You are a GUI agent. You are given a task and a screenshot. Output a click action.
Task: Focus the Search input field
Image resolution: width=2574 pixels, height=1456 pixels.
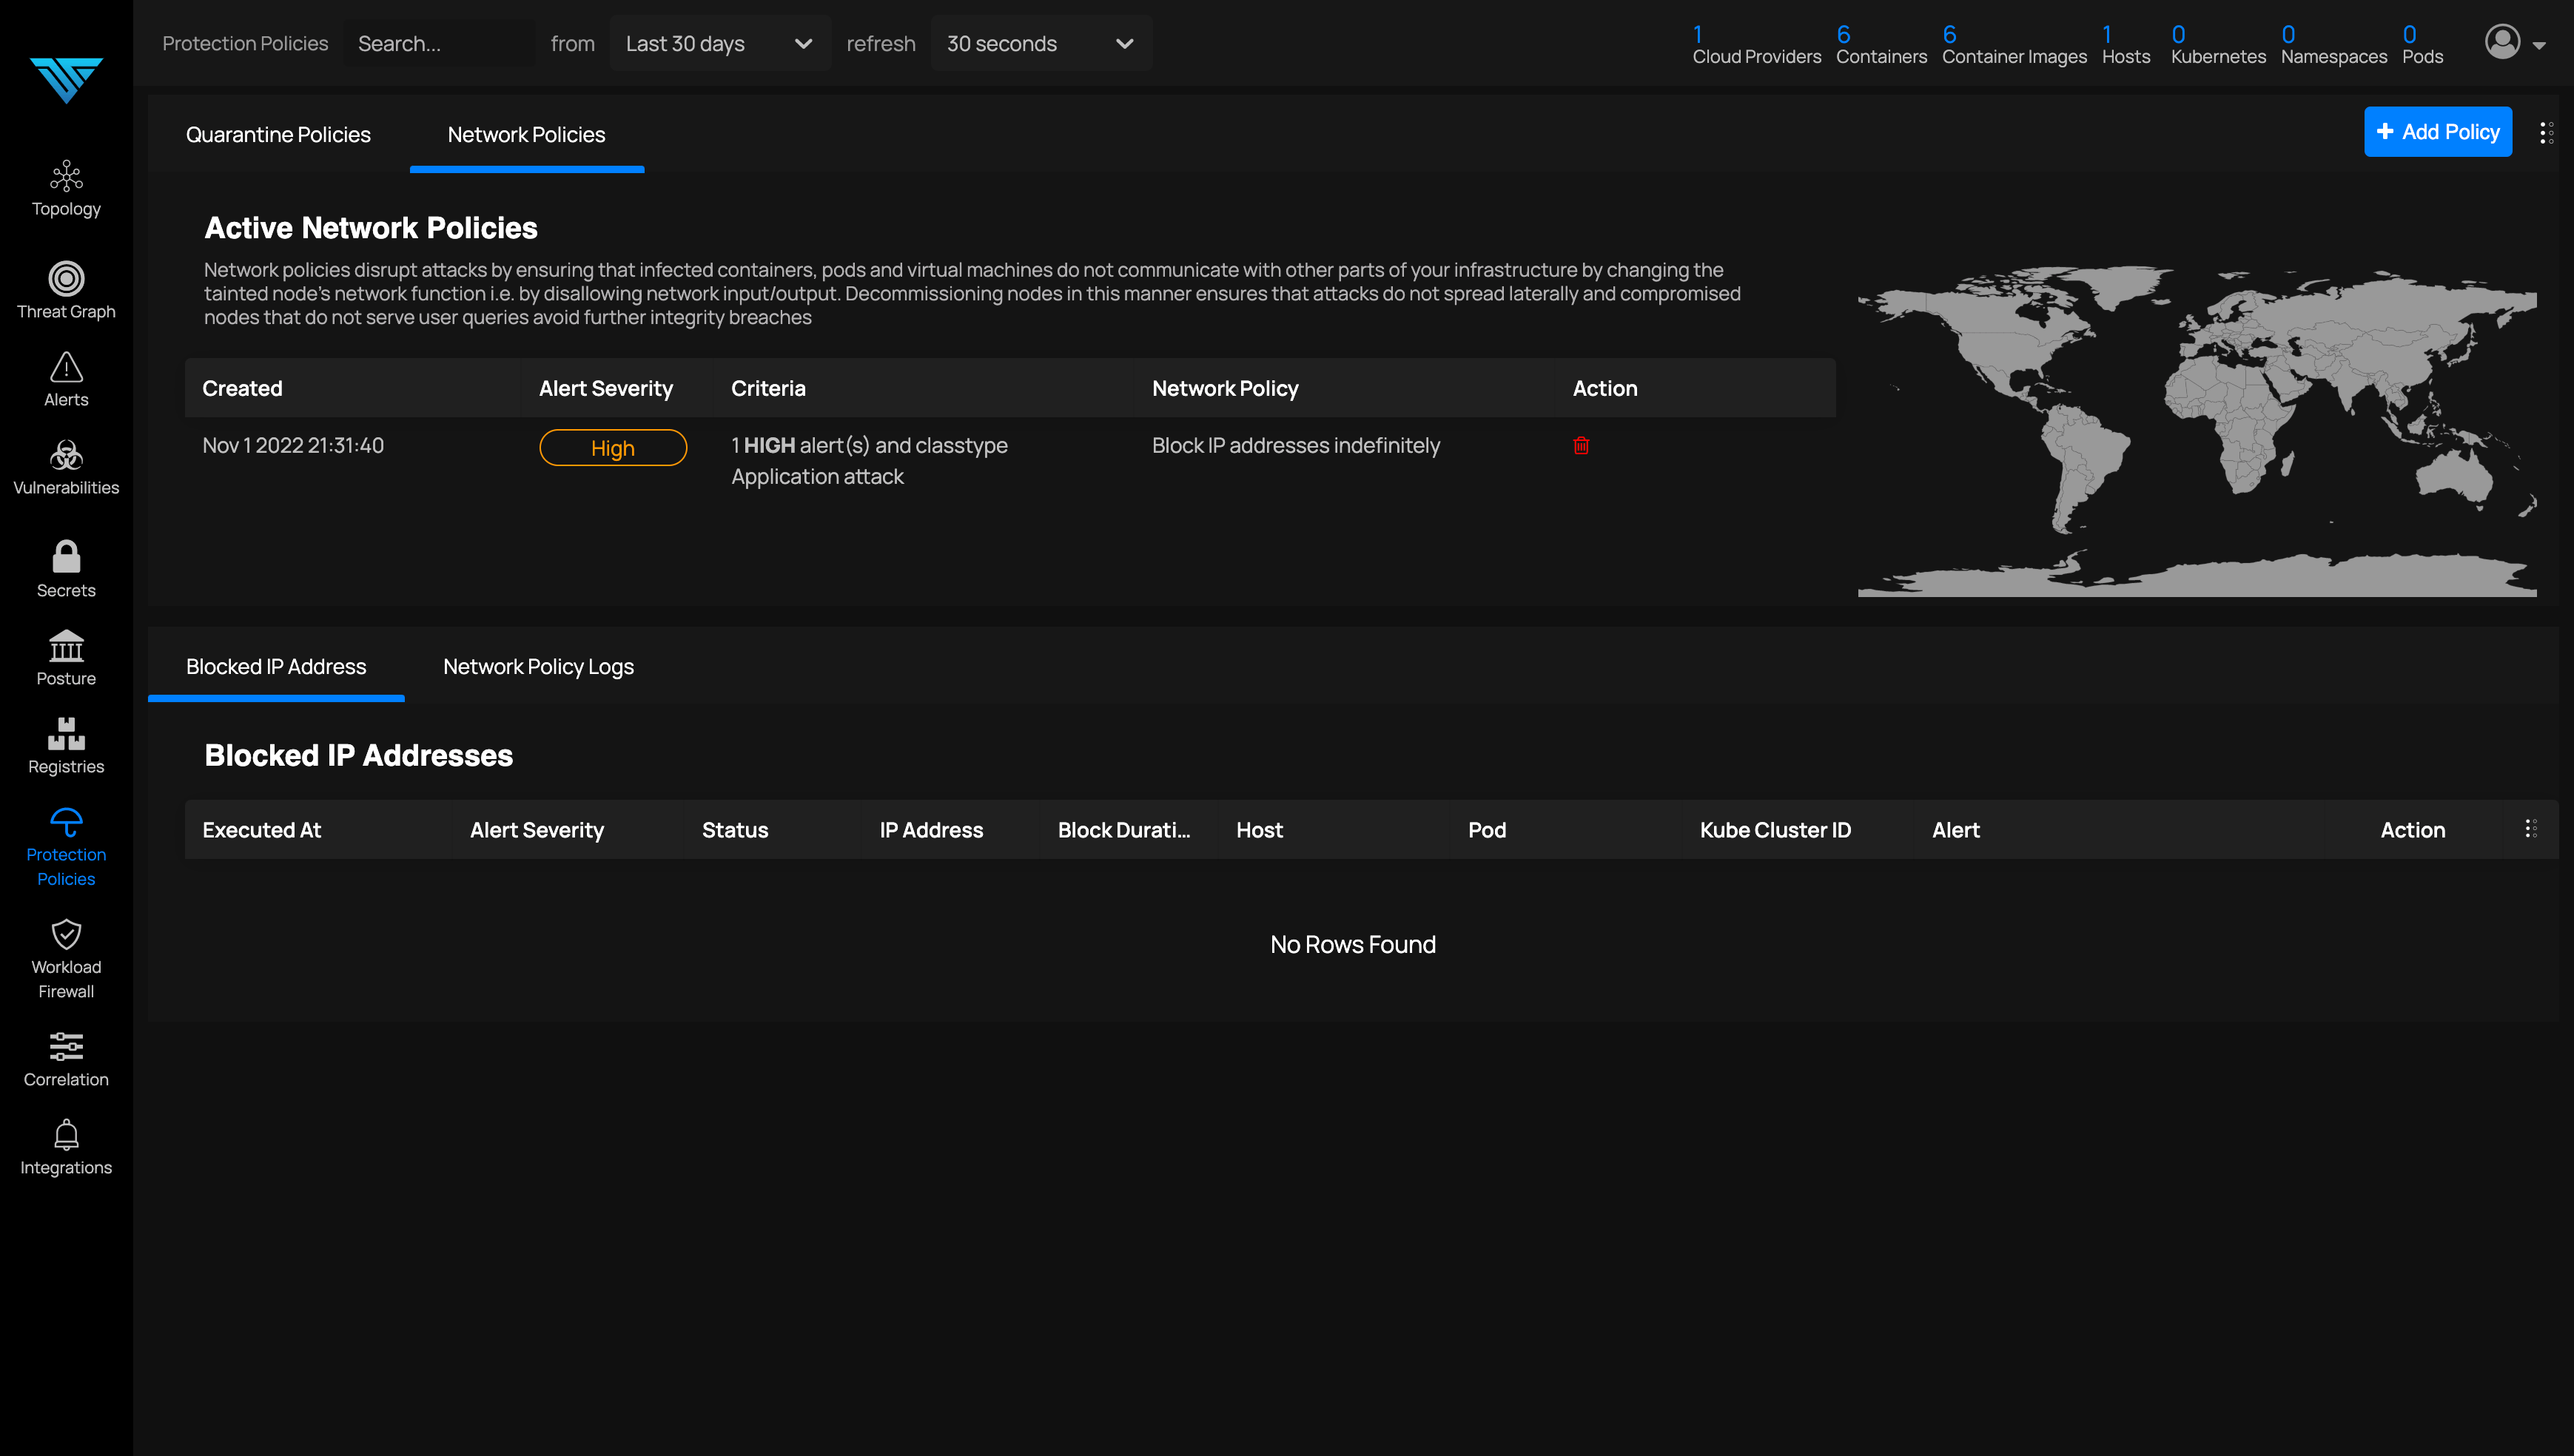(x=439, y=43)
